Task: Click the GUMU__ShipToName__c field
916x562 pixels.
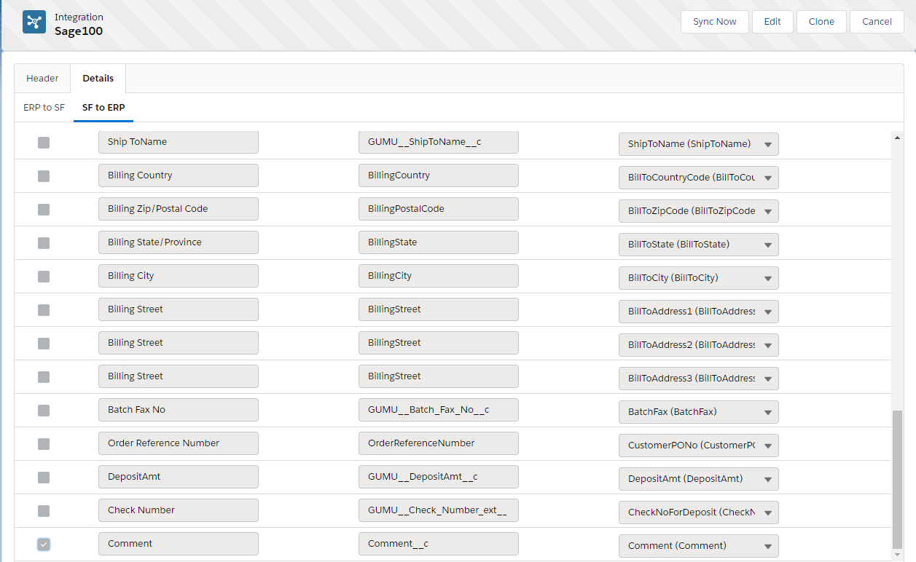Action: click(x=439, y=142)
